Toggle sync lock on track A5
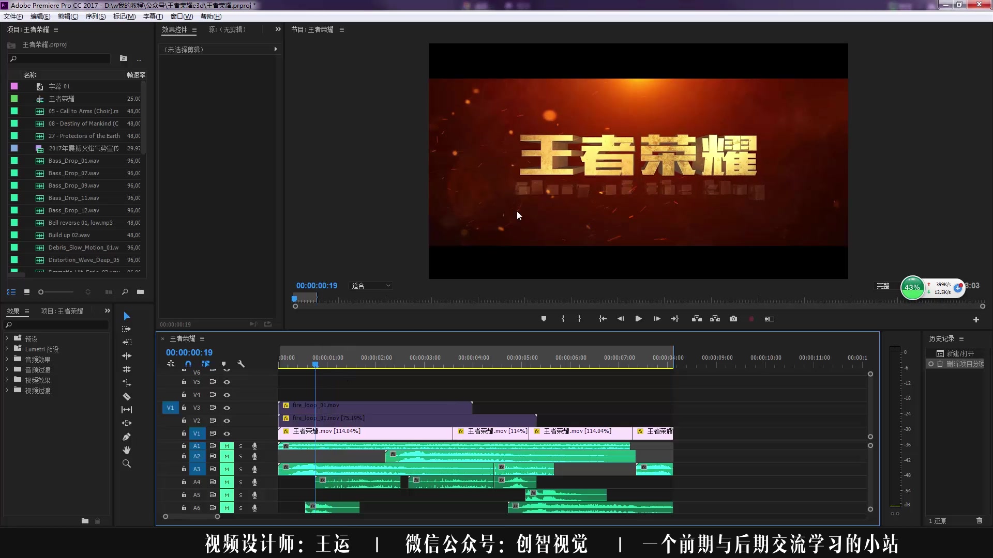 213,495
